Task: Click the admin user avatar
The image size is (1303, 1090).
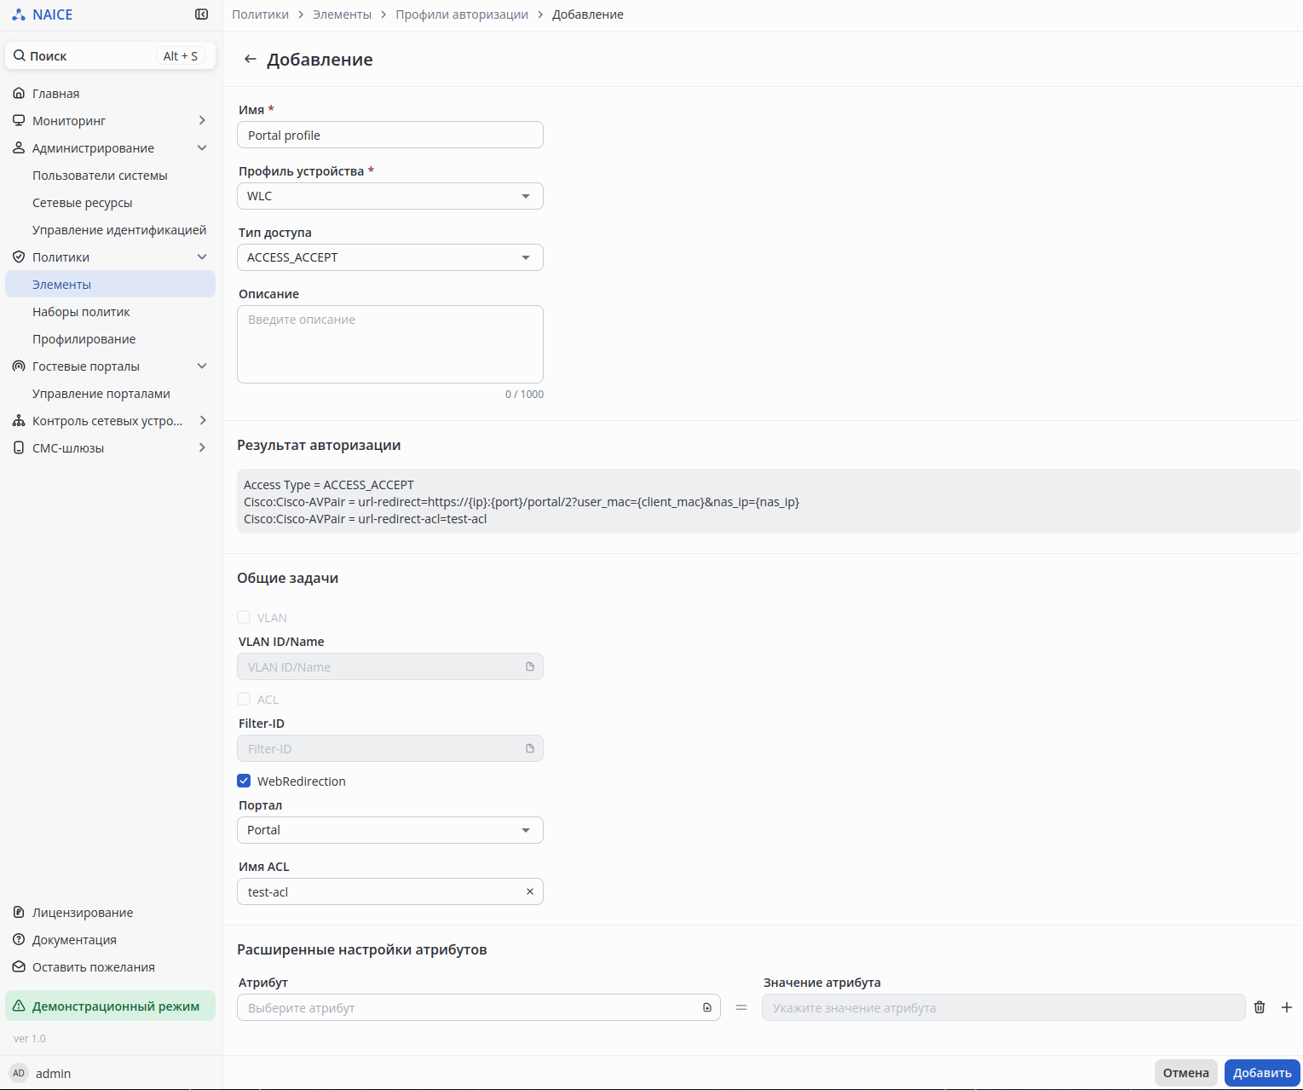Action: (x=19, y=1073)
